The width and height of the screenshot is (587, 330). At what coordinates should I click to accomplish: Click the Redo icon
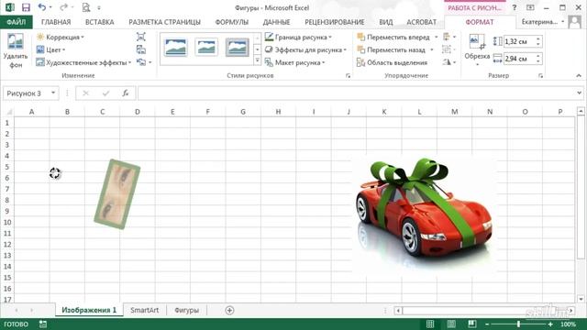pos(63,7)
